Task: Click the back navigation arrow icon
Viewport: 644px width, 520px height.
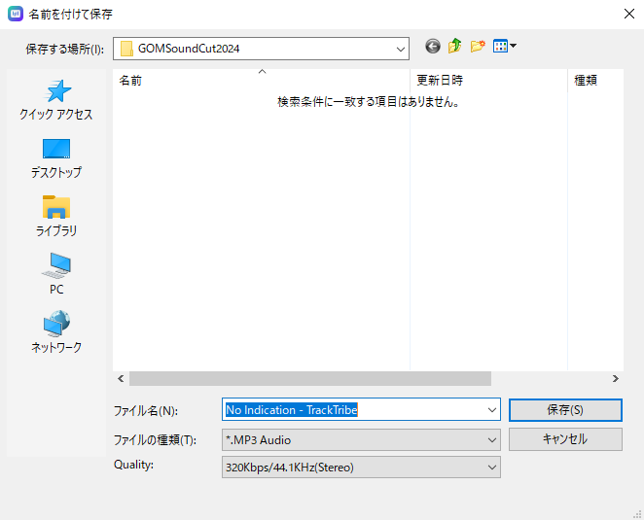Action: tap(433, 47)
